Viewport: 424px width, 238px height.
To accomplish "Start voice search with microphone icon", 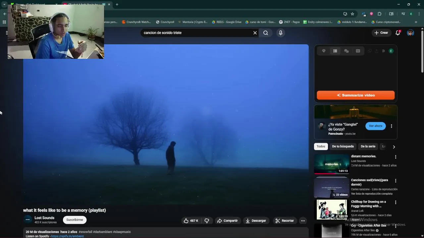I will click(x=281, y=33).
